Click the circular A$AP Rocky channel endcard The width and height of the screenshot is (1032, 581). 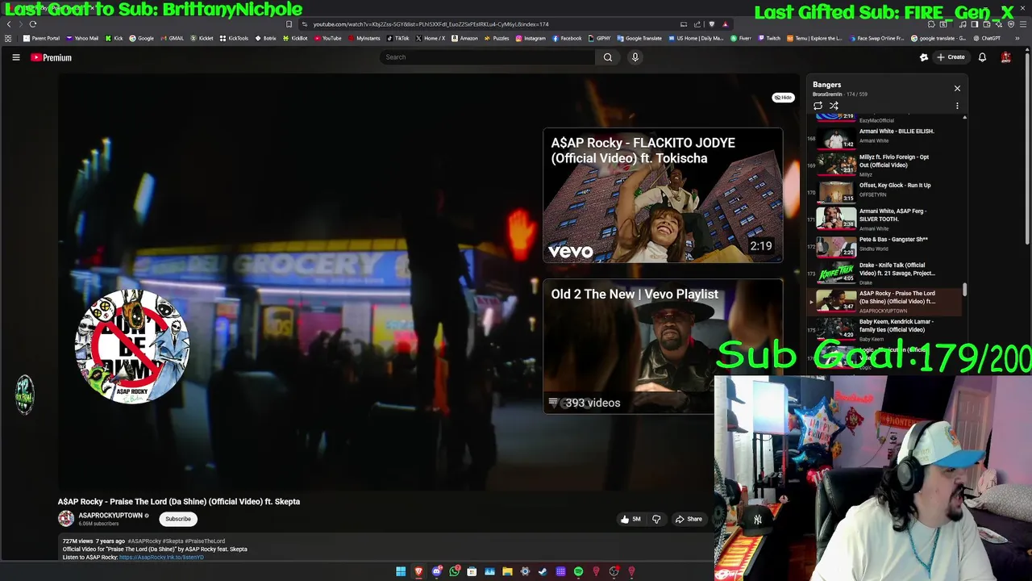click(x=131, y=346)
